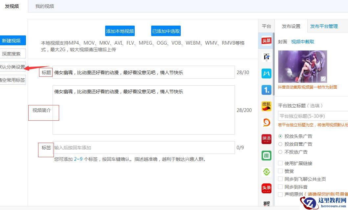Select the green Qutoutiao (趣) platform icon
The height and width of the screenshot is (210, 348).
point(267,155)
